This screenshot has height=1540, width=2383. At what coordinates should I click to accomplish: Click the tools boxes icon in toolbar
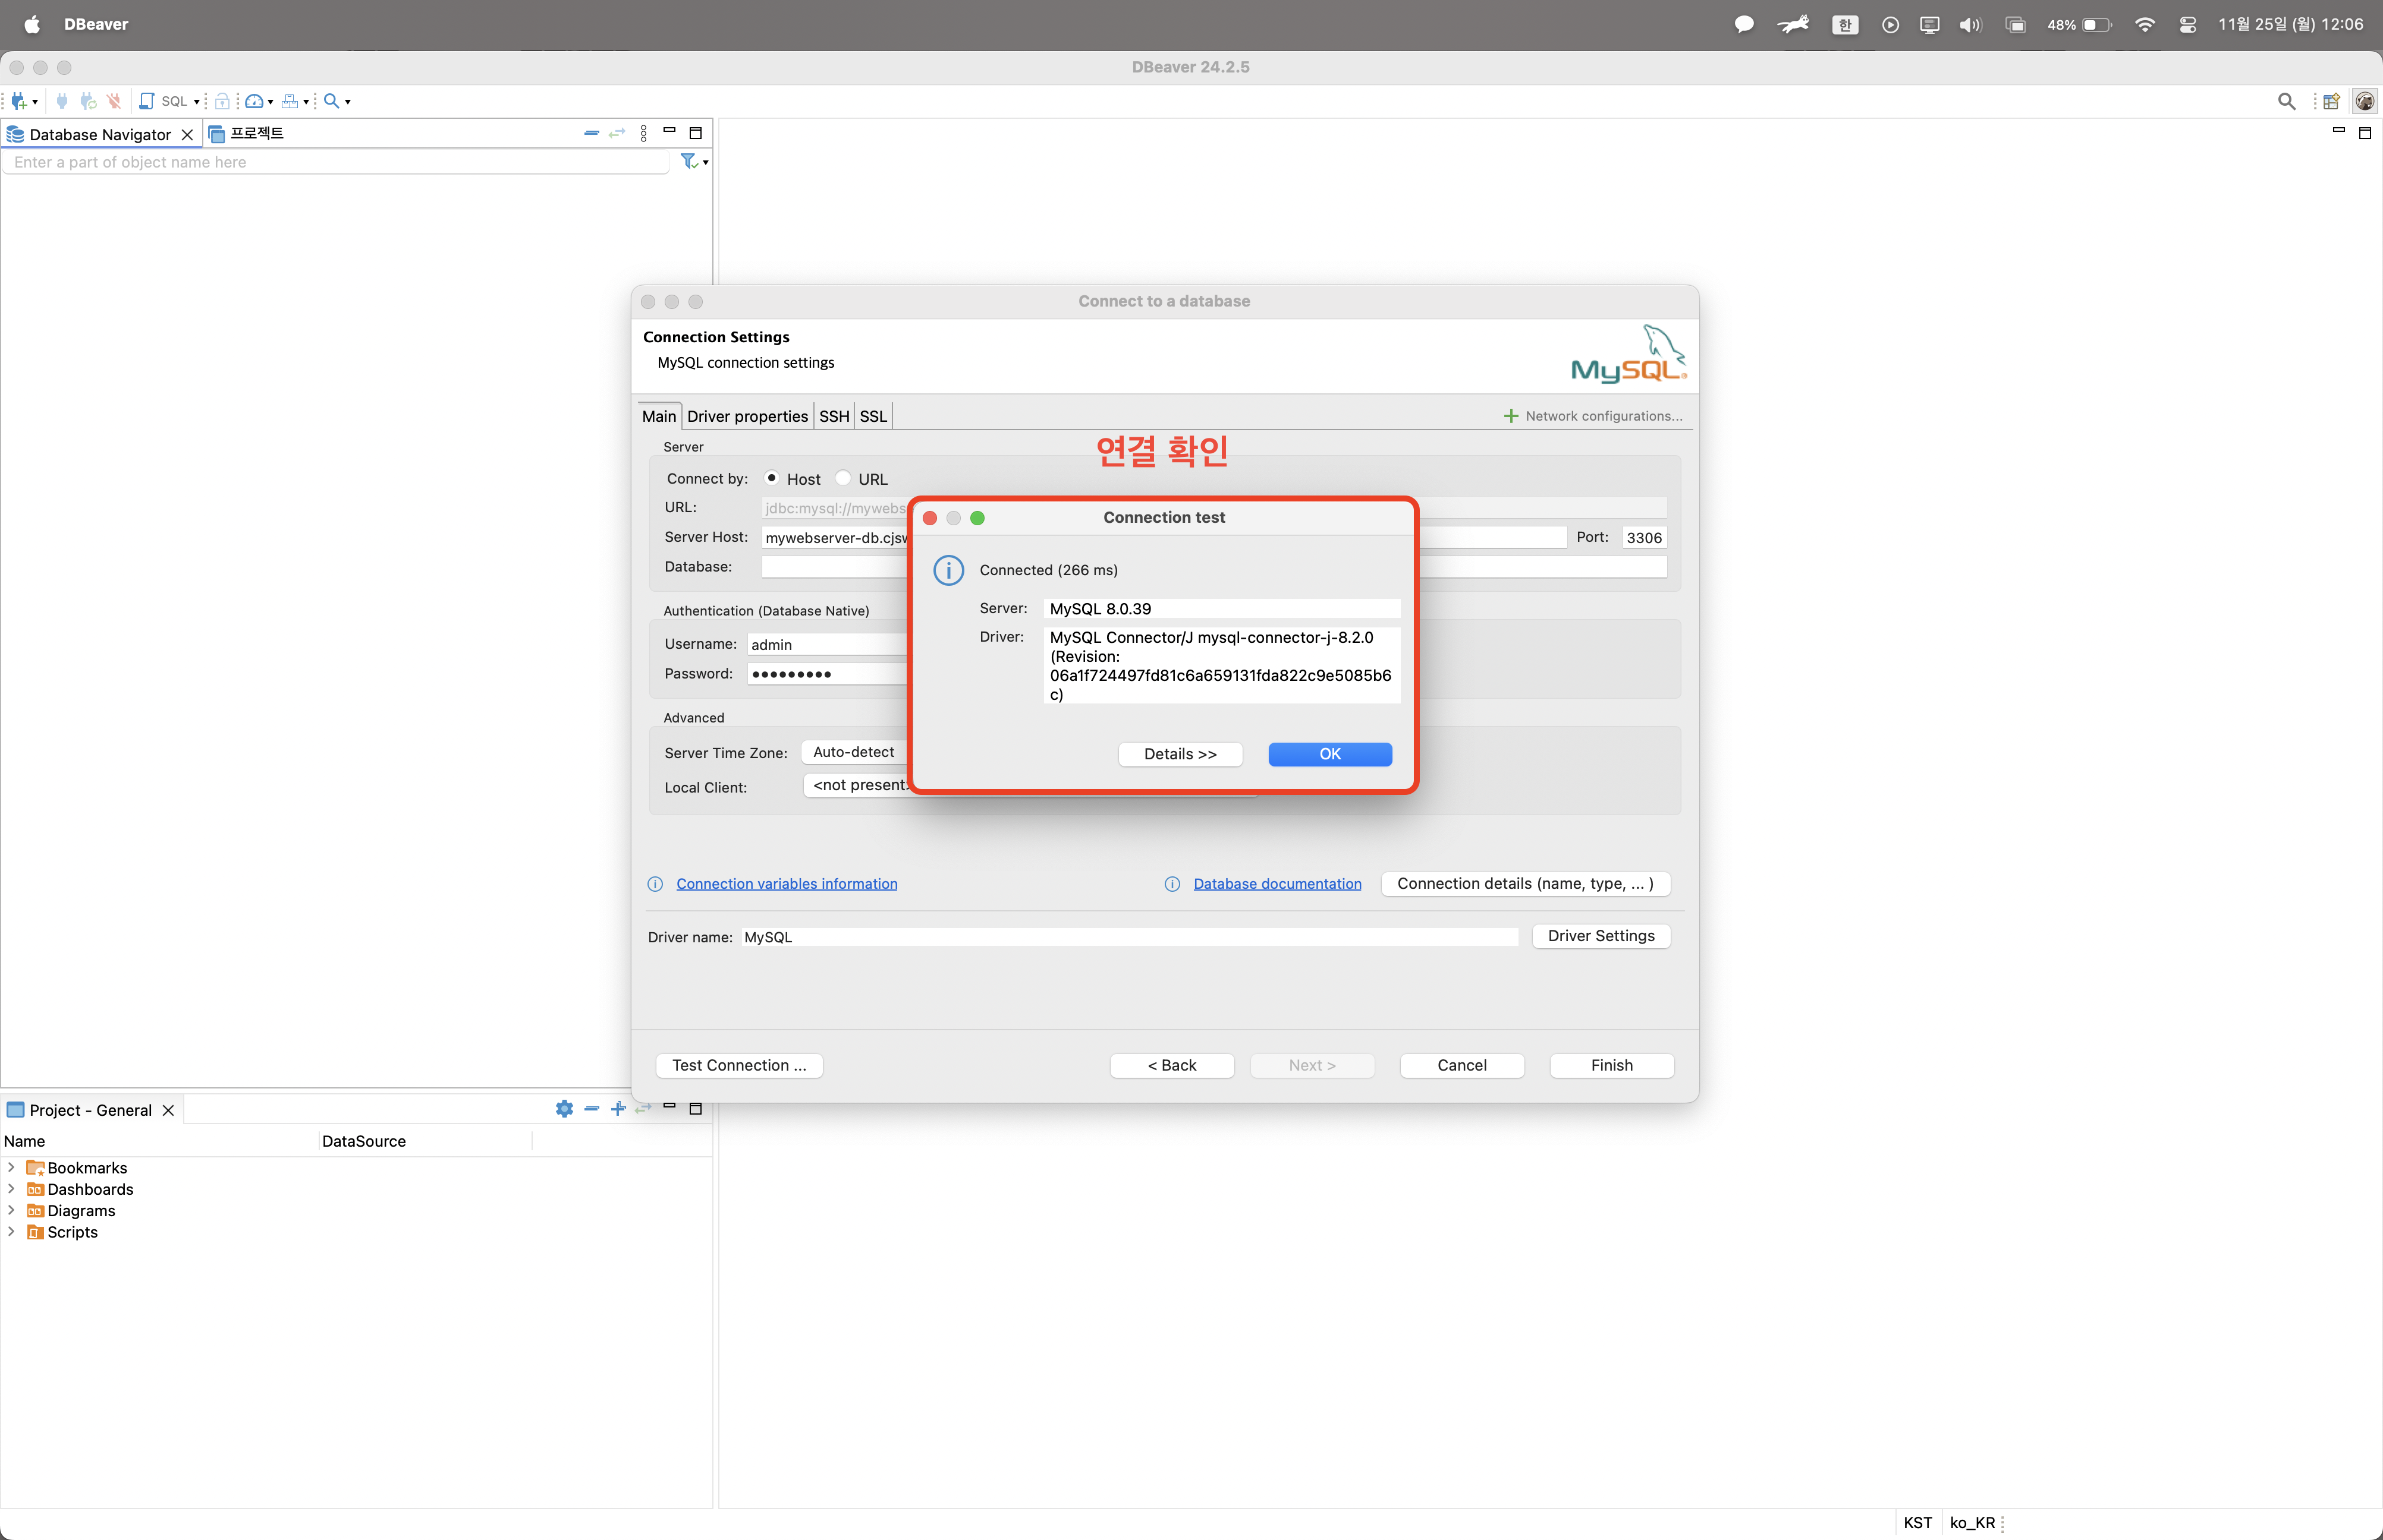[289, 101]
